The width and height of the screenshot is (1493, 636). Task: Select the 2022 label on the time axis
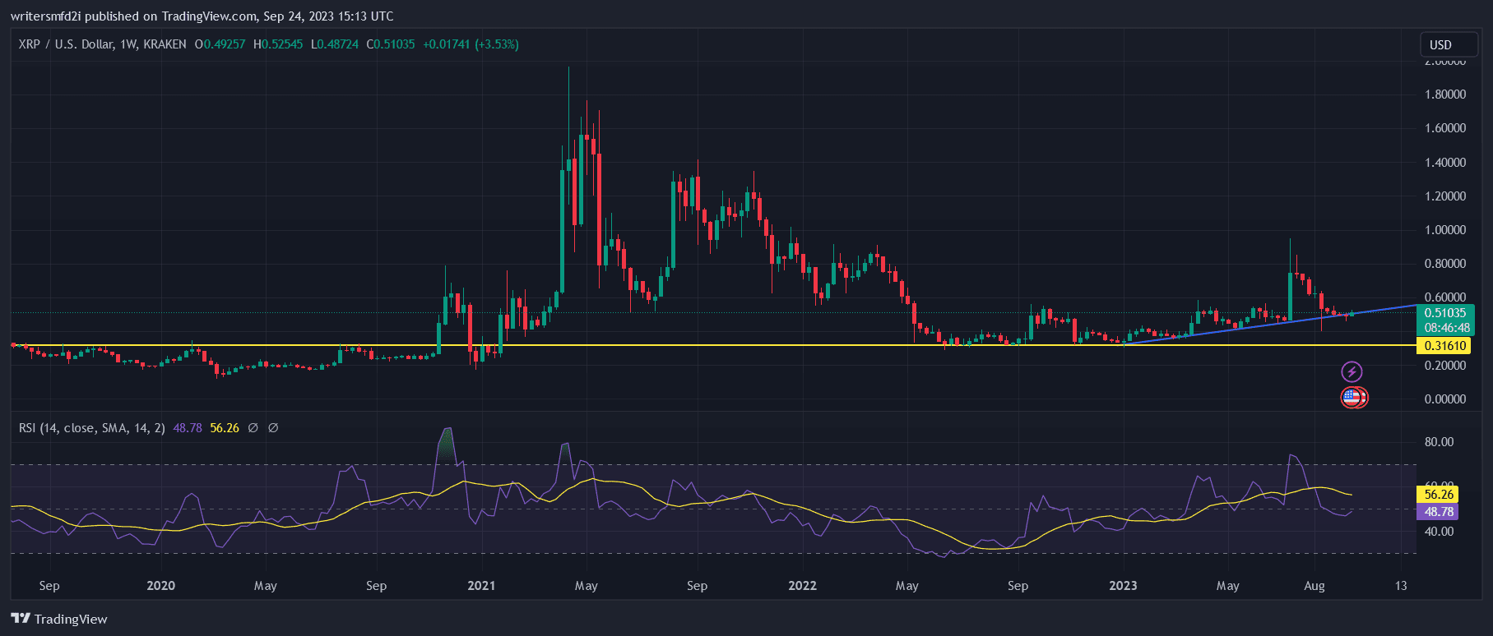802,586
